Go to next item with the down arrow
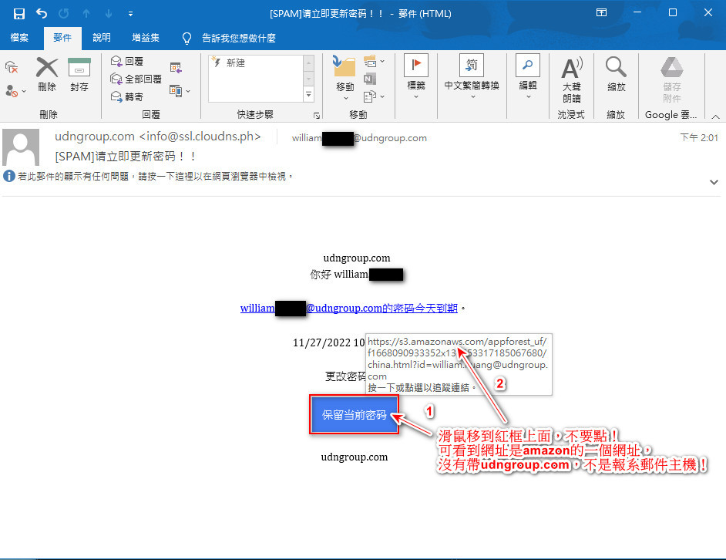The width and height of the screenshot is (726, 560). coord(109,13)
